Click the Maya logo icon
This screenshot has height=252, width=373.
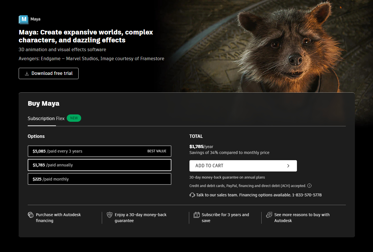pos(24,19)
